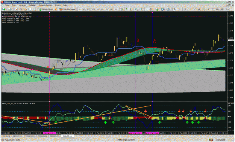Open the chart templates dropdown

[168, 9]
